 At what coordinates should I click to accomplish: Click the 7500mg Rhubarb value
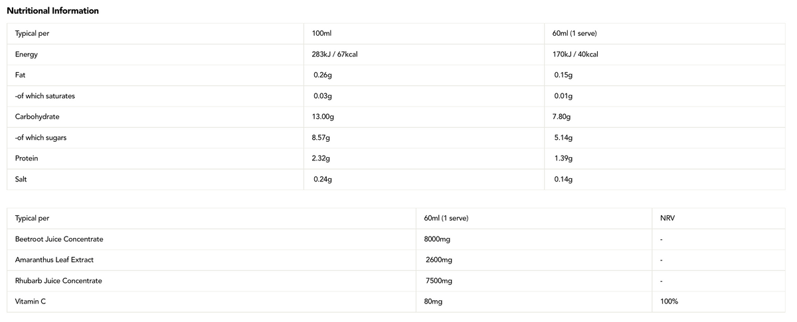[x=439, y=281]
